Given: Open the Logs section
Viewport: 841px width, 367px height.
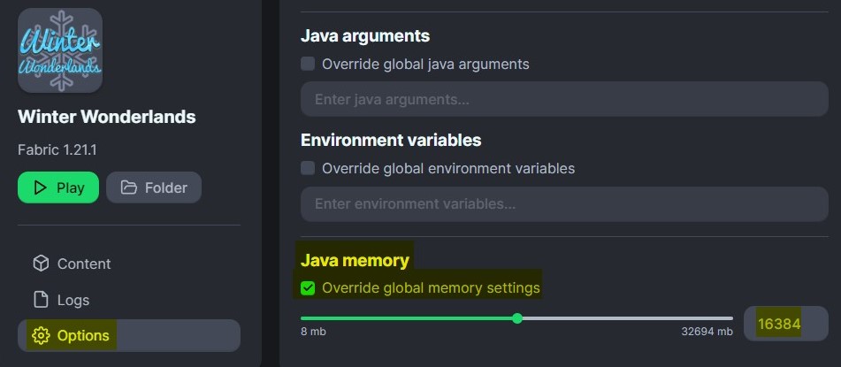Looking at the screenshot, I should [129, 300].
